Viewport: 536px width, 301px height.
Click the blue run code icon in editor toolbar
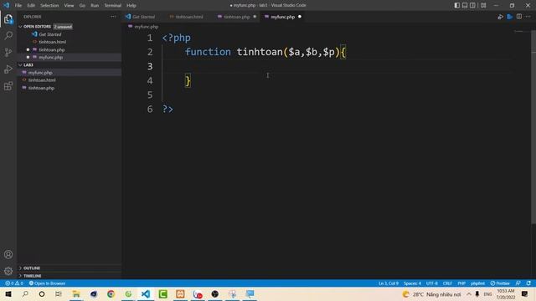(x=510, y=17)
